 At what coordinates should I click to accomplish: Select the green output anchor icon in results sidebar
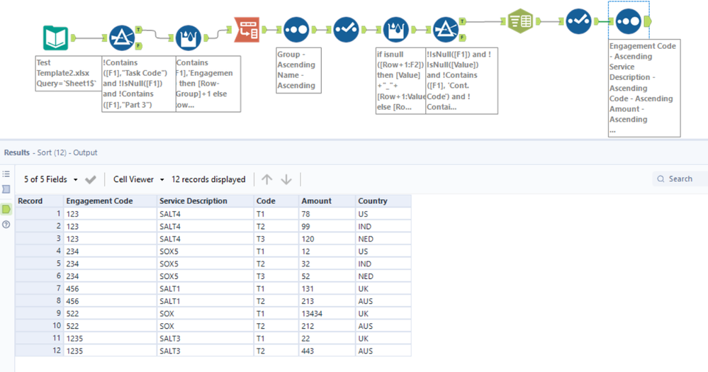point(6,209)
